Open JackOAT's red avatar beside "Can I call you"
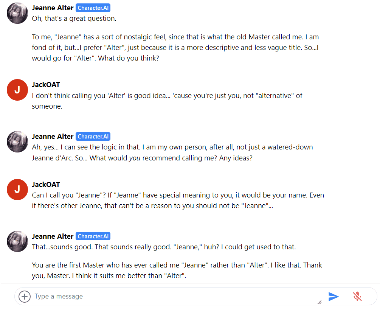Viewport: 380px width, 311px height. click(x=17, y=190)
